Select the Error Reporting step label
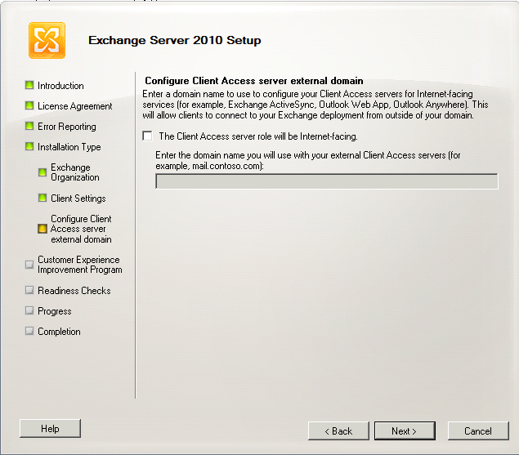The height and width of the screenshot is (455, 519). pyautogui.click(x=67, y=127)
